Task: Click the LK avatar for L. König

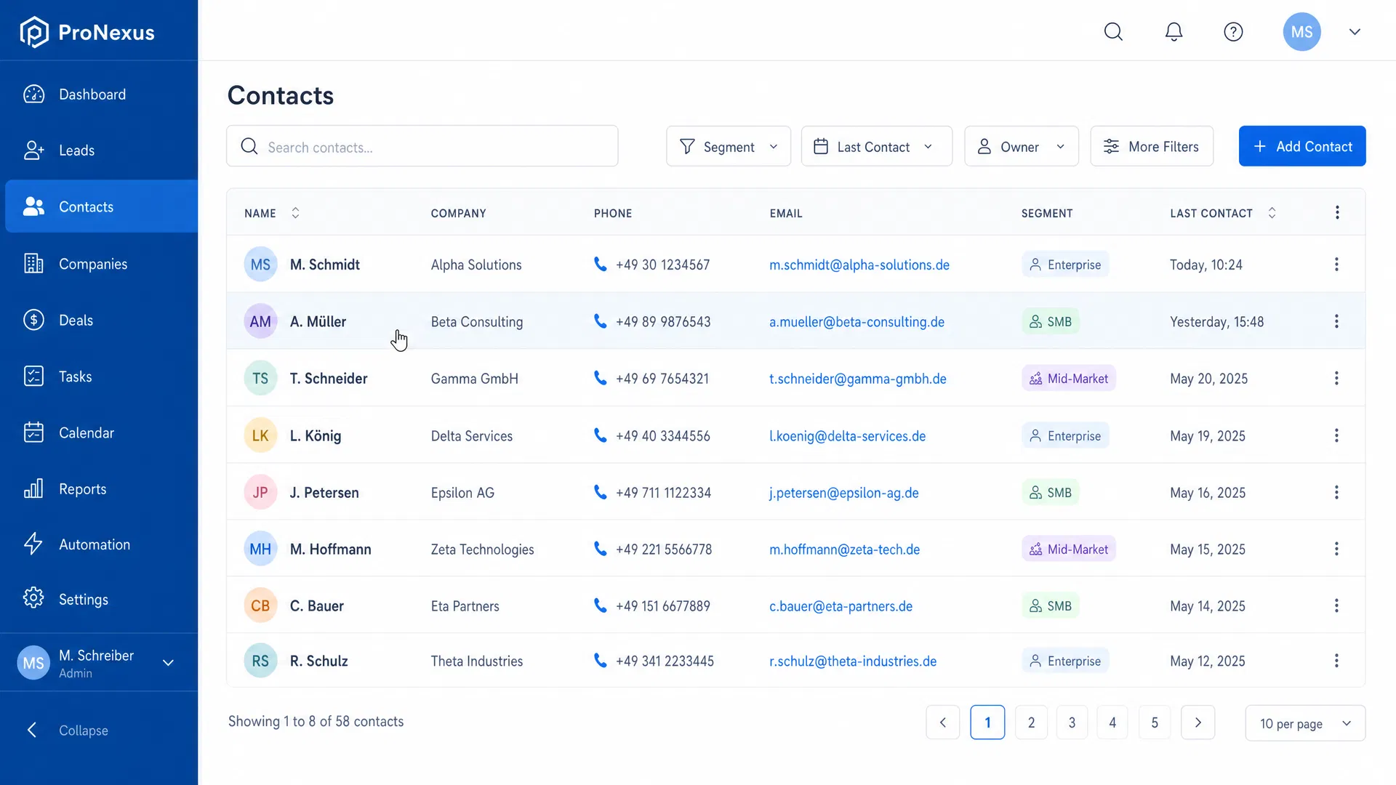Action: click(260, 435)
